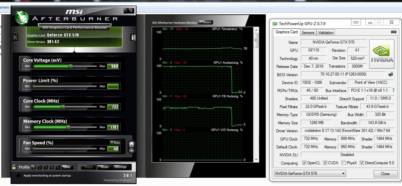Click the hardware monitor scrollbar down arrow

click(256, 160)
